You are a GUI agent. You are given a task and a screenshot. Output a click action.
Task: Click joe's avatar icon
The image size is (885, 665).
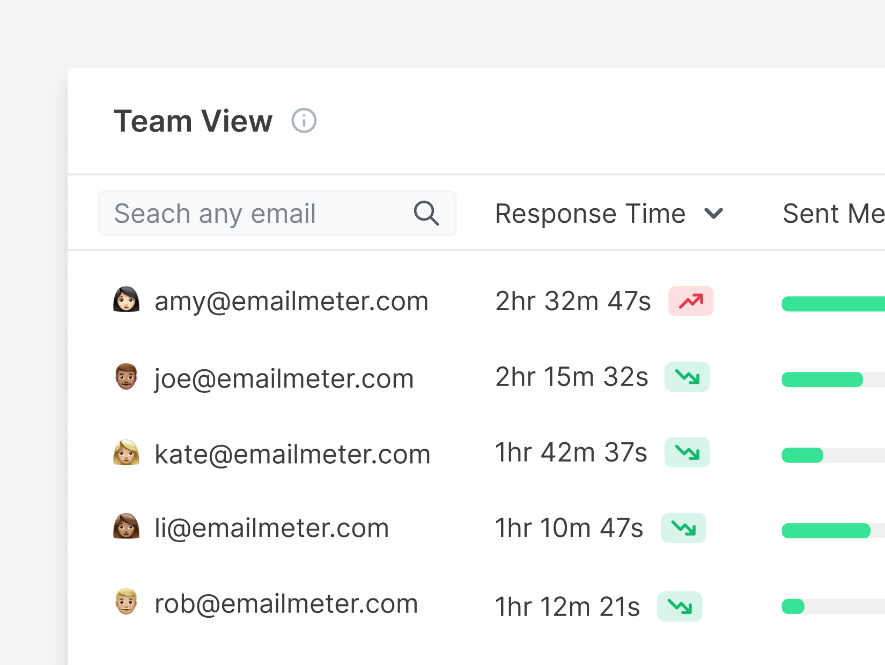coord(127,377)
